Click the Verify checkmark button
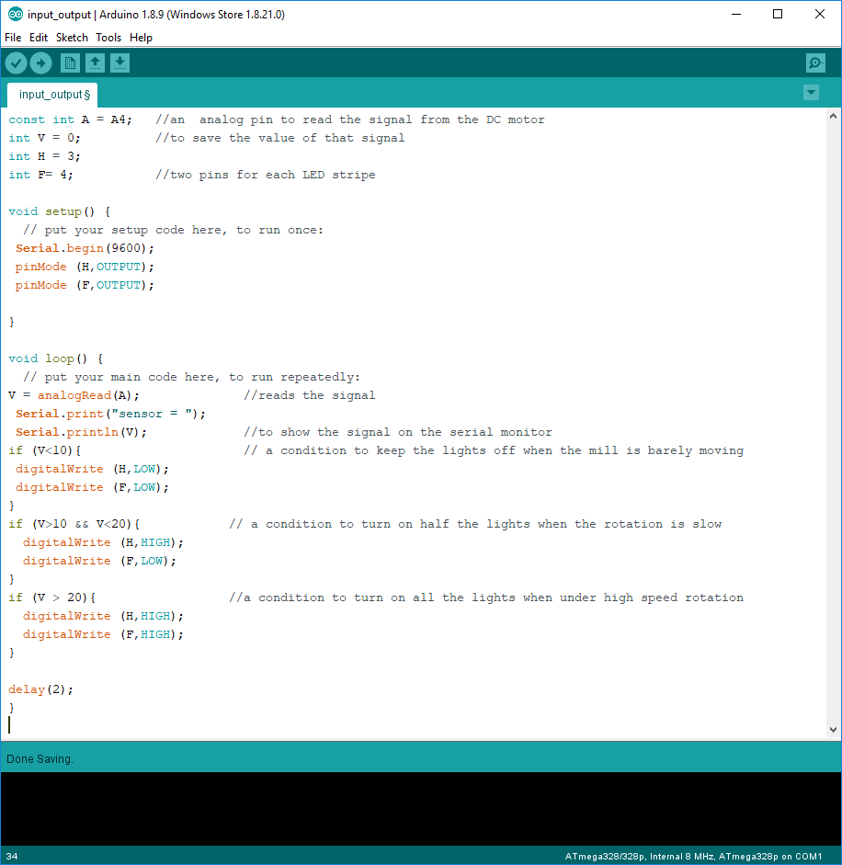 tap(16, 63)
